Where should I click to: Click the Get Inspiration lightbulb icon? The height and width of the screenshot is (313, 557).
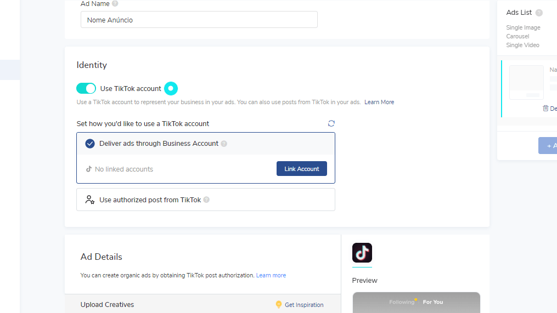(279, 304)
